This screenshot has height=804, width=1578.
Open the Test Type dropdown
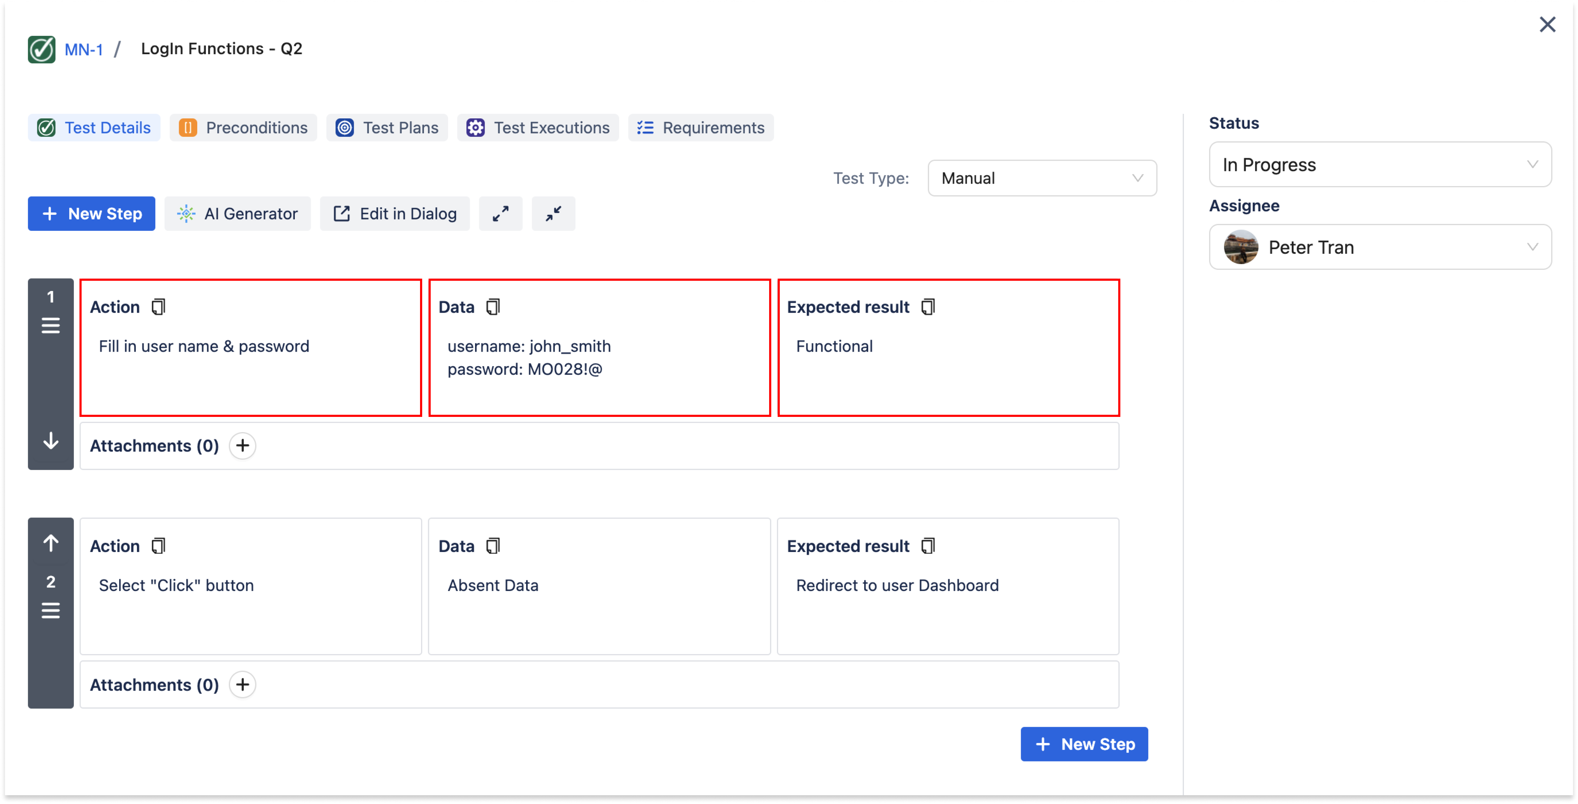1041,178
